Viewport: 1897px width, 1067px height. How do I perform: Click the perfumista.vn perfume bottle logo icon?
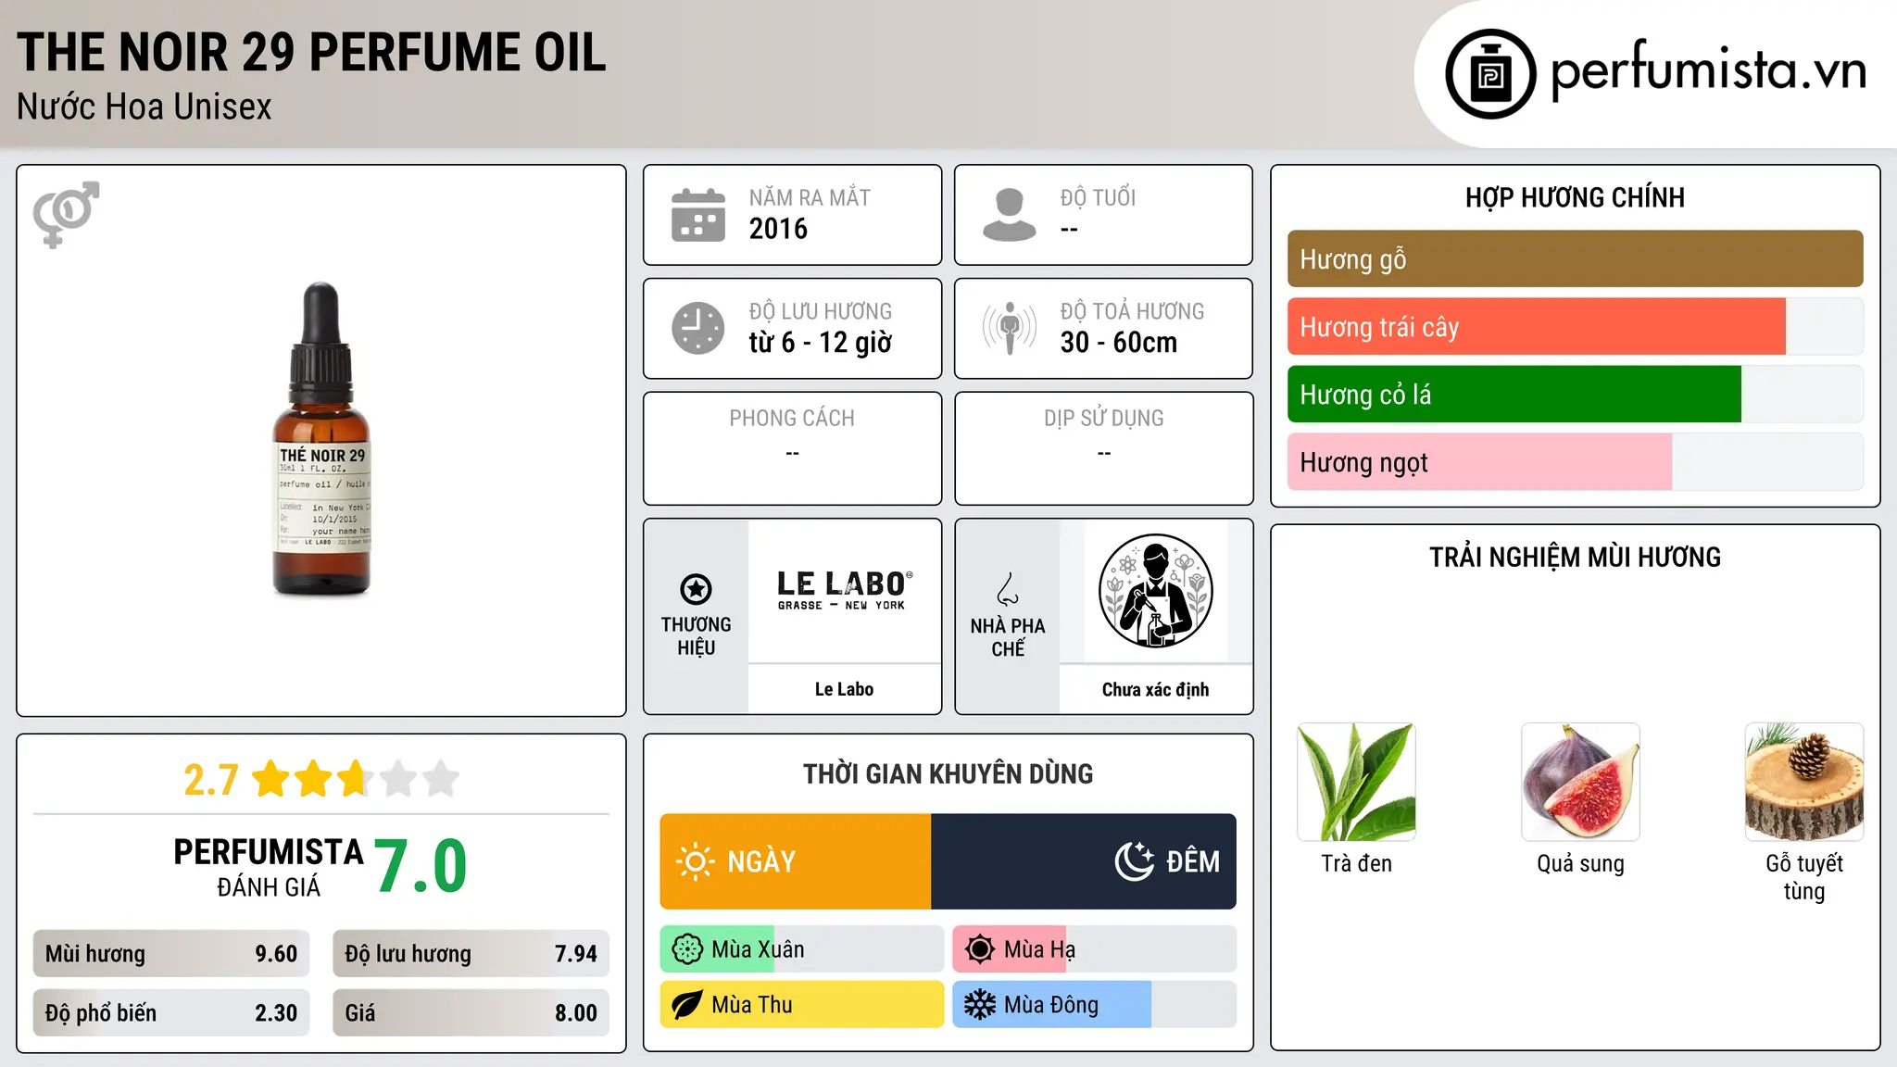[x=1490, y=74]
